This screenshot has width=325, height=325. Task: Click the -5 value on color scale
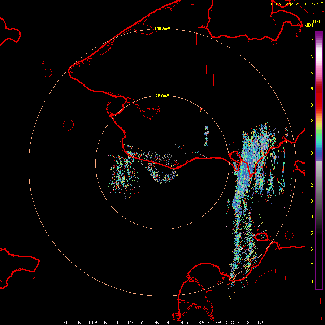click(x=310, y=233)
